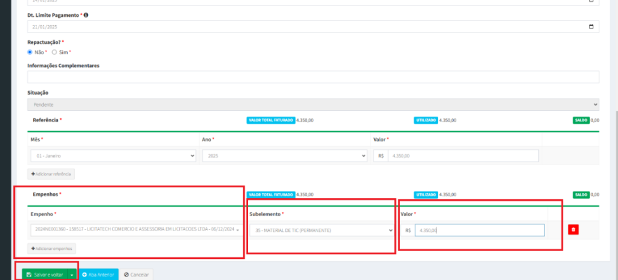Viewport: 618px width, 280px height.
Task: Open the Empenho selection dropdown
Action: (136, 230)
